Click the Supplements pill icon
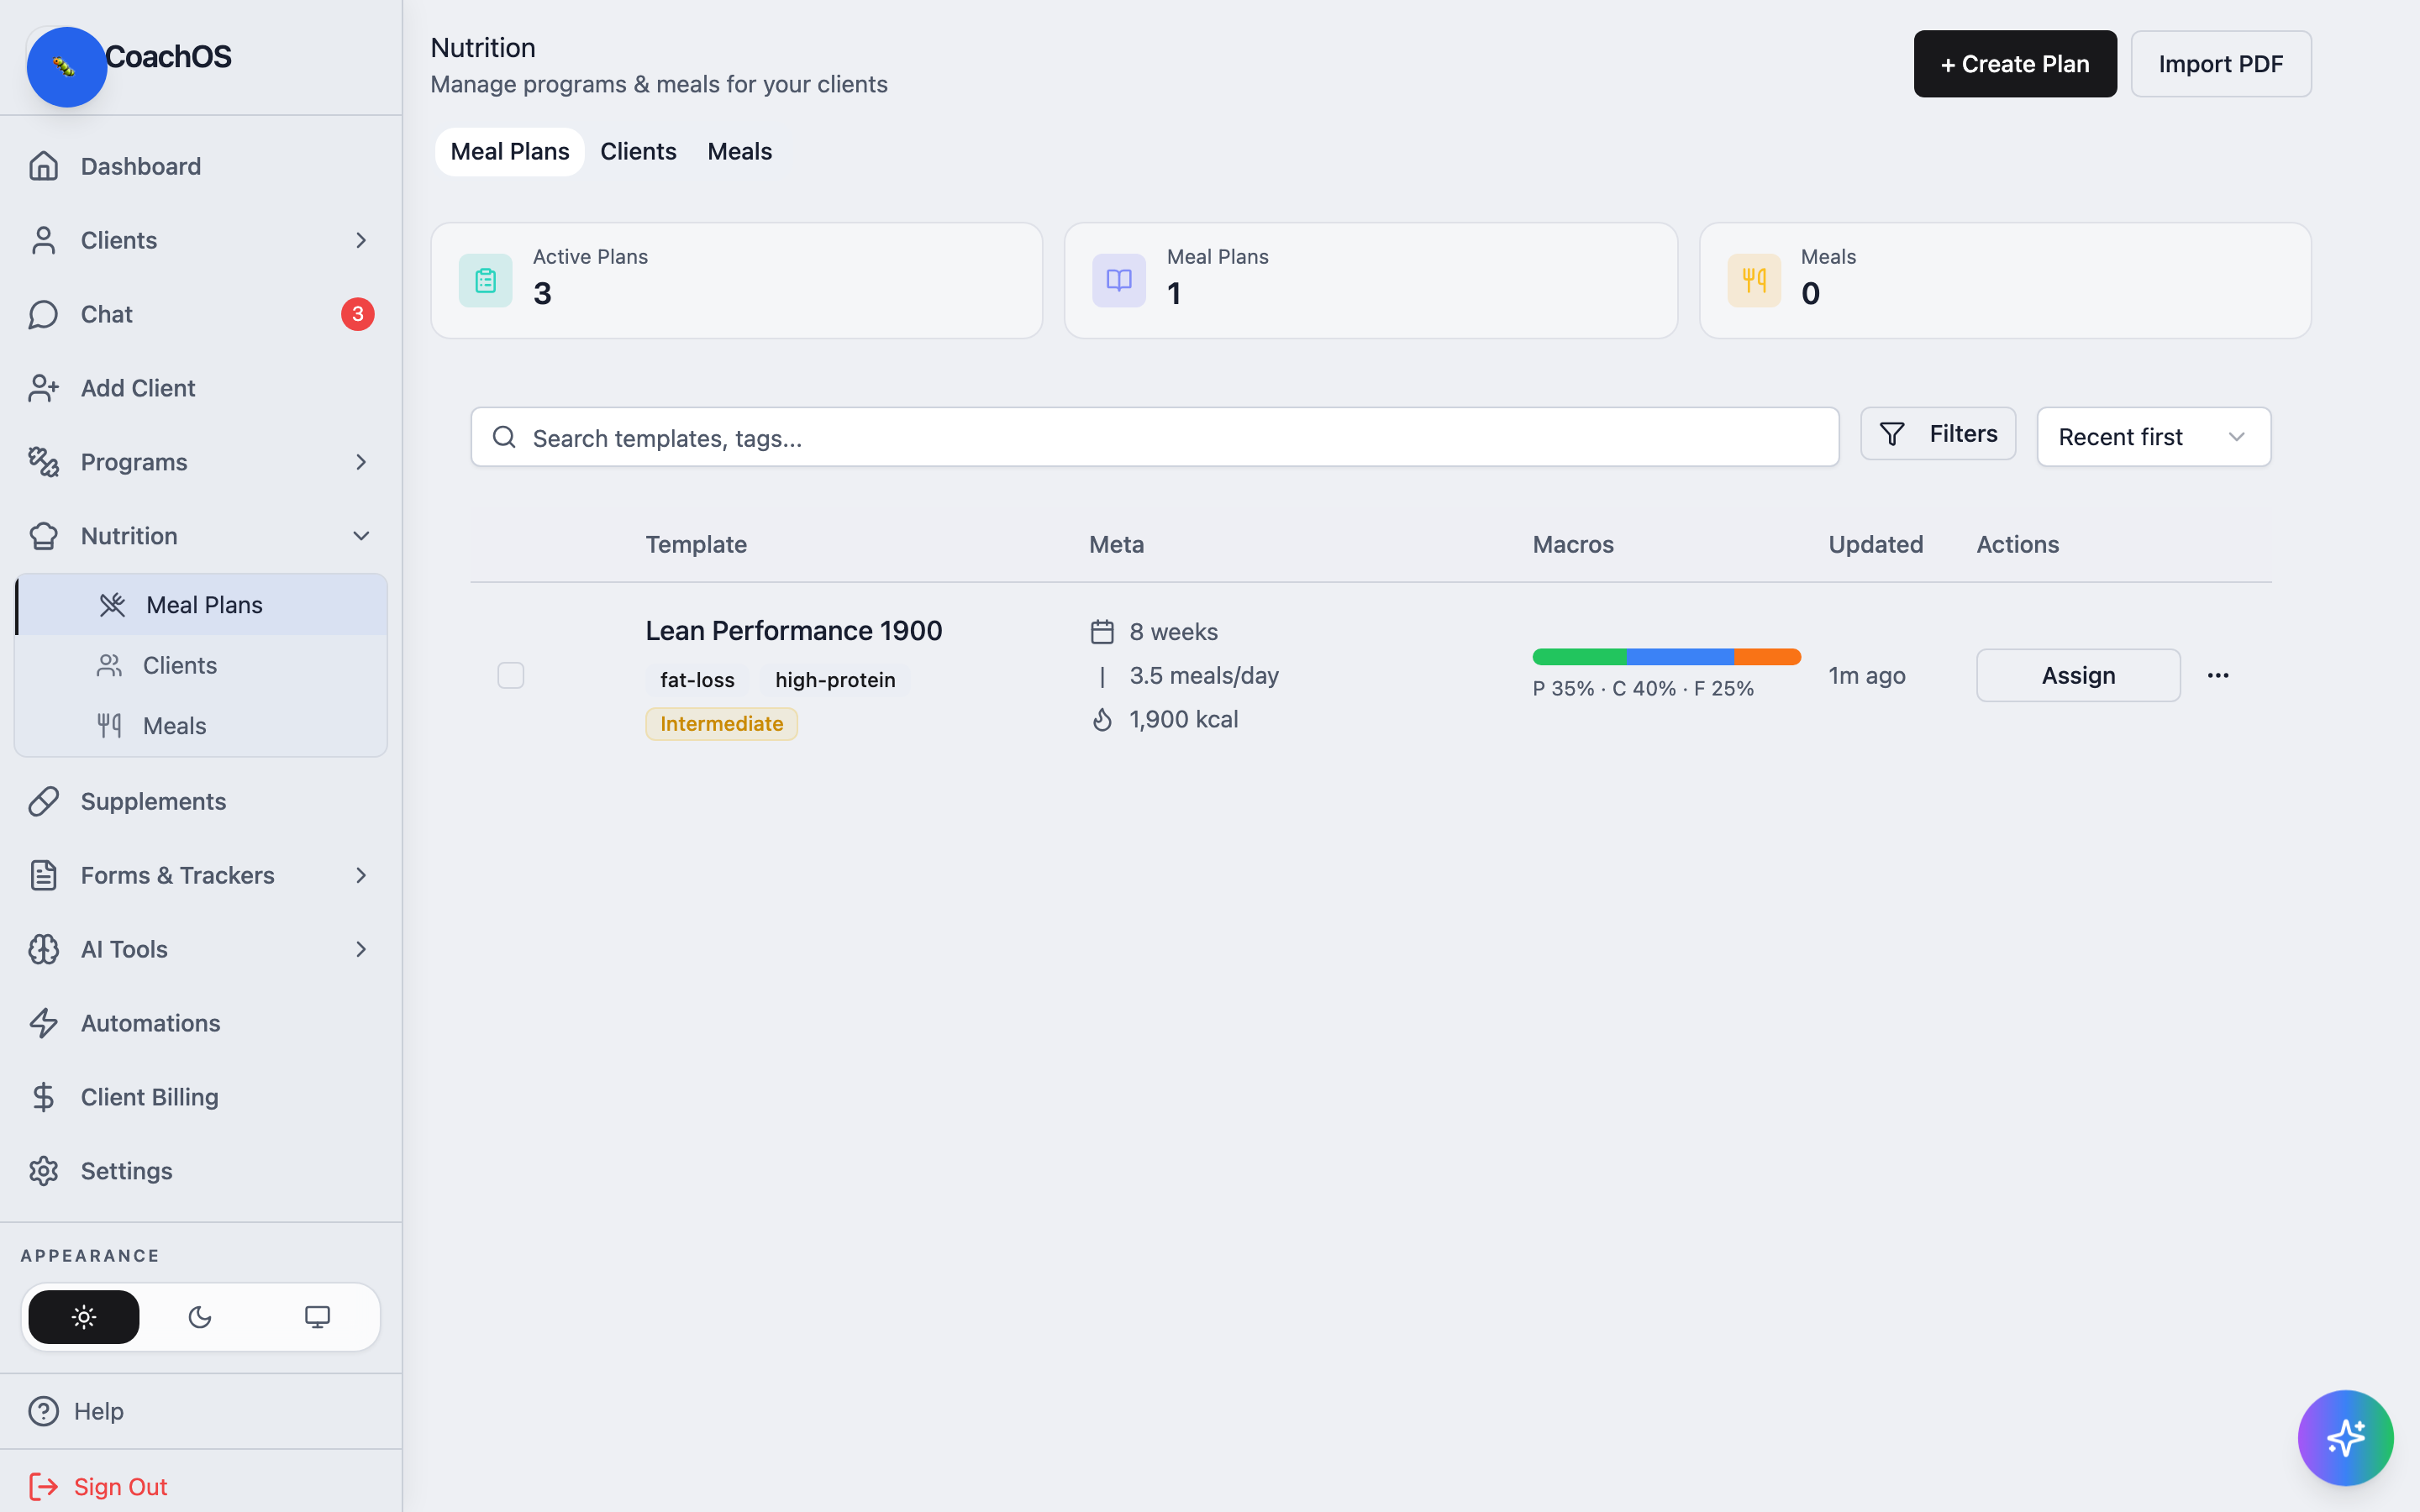The height and width of the screenshot is (1512, 2420). click(x=43, y=801)
